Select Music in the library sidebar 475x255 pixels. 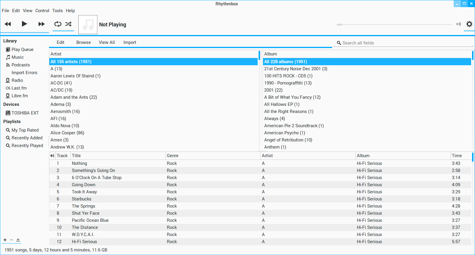[x=18, y=57]
